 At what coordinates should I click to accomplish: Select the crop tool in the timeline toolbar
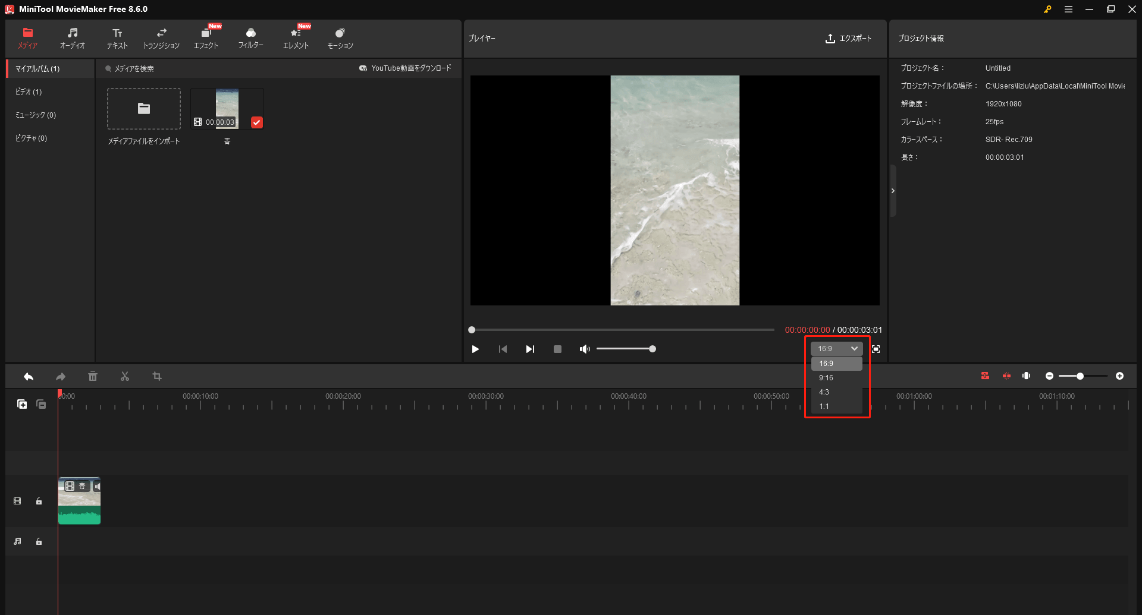coord(157,376)
